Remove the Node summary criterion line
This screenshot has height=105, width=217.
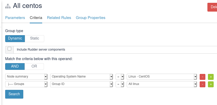[203, 77]
